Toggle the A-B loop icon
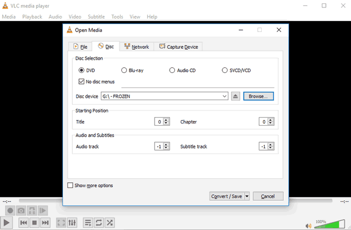This screenshot has width=351, height=230. pos(32,211)
